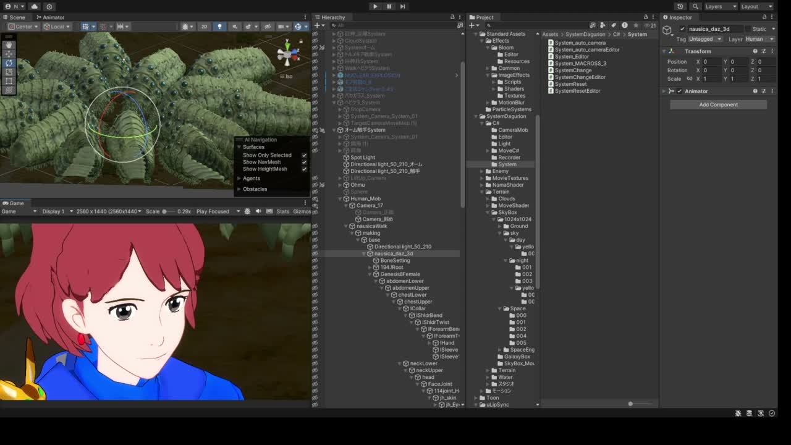Select the Hand view tool
The image size is (791, 445).
click(9, 44)
